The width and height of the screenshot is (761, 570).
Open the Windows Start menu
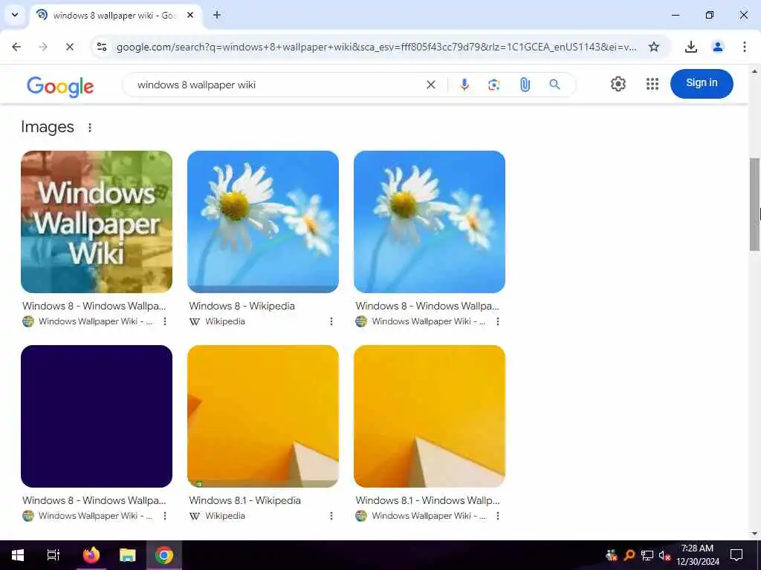click(18, 555)
